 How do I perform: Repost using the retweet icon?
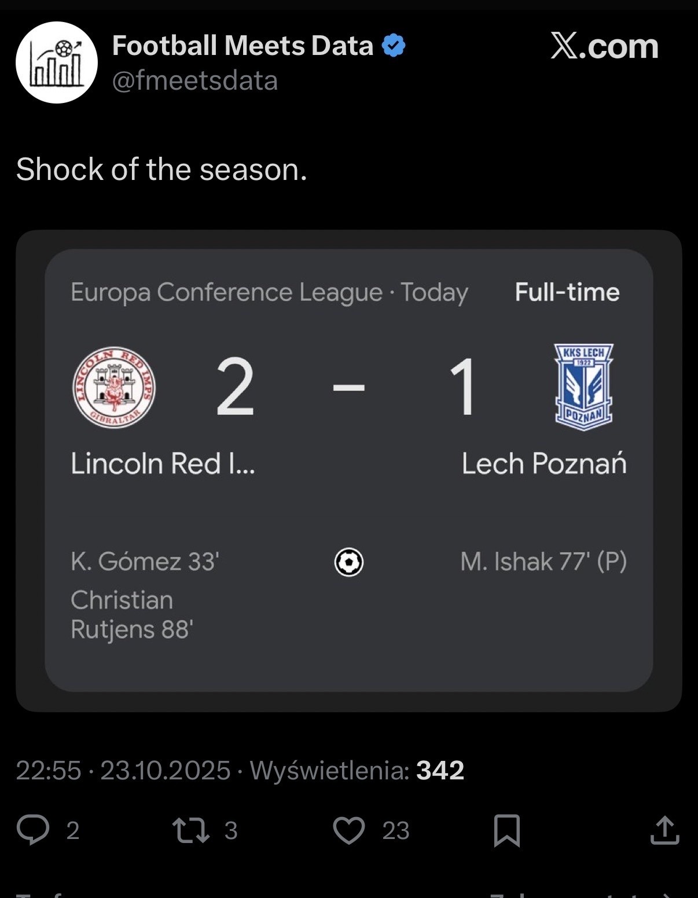click(191, 830)
